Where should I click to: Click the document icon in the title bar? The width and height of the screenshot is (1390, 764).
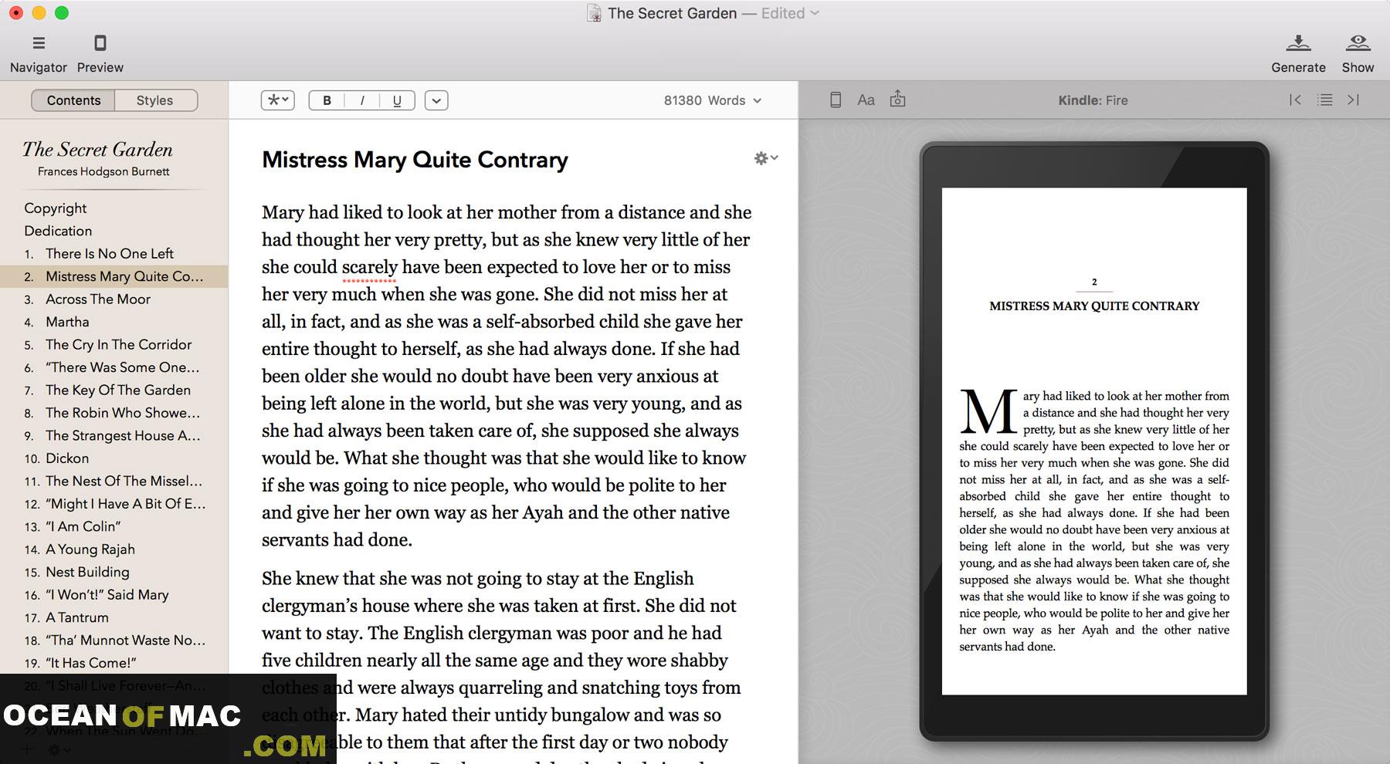tap(594, 13)
